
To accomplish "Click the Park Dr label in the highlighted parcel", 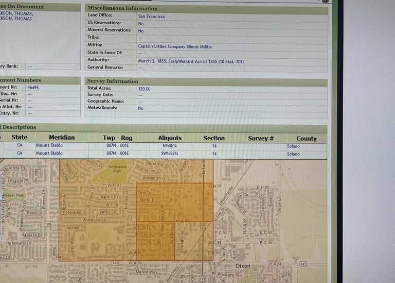I will pos(145,193).
